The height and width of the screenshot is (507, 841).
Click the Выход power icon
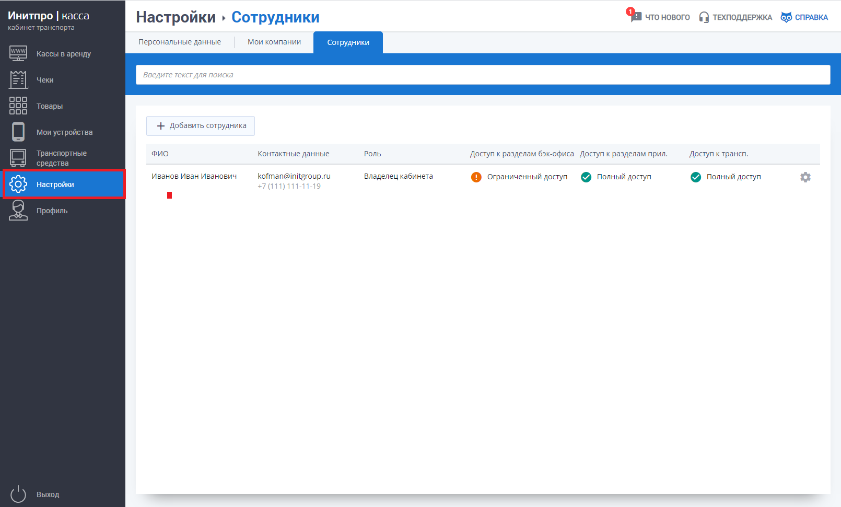tap(18, 494)
